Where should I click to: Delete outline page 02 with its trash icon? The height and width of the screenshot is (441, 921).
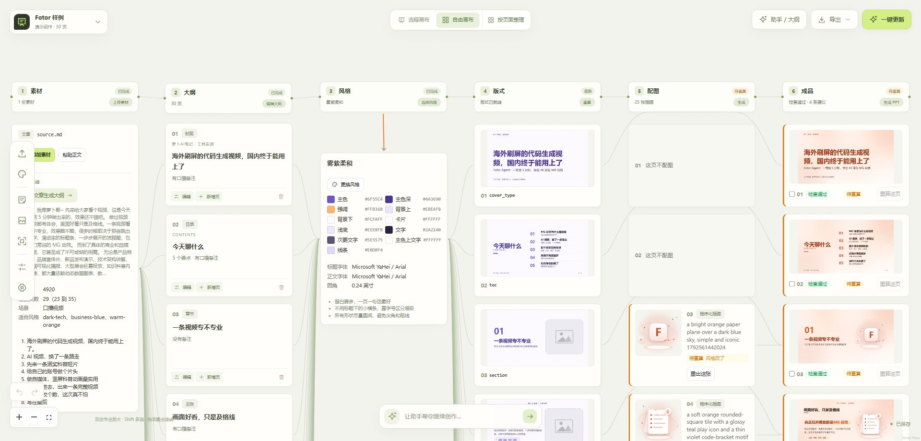[x=282, y=287]
